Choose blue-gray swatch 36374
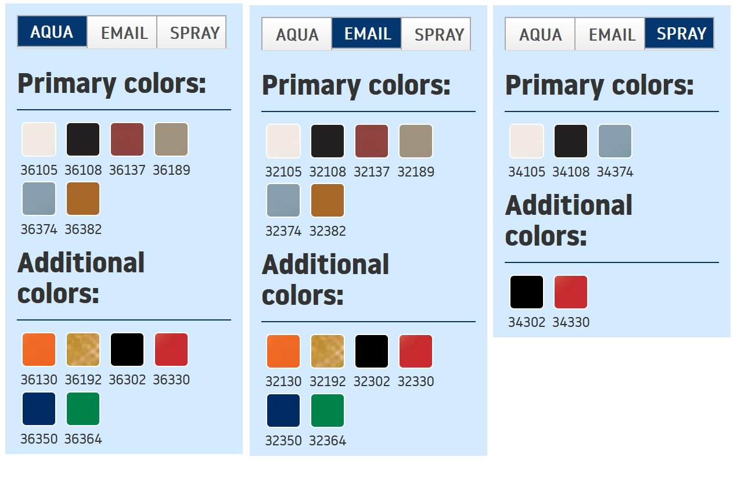 pyautogui.click(x=39, y=199)
